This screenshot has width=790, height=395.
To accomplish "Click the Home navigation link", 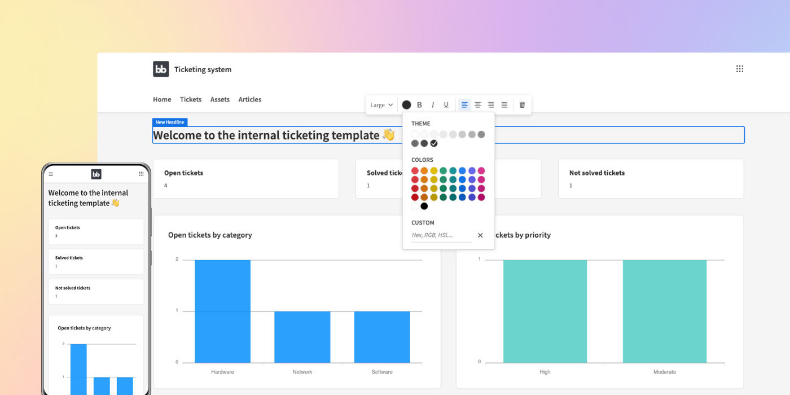I will click(x=162, y=99).
